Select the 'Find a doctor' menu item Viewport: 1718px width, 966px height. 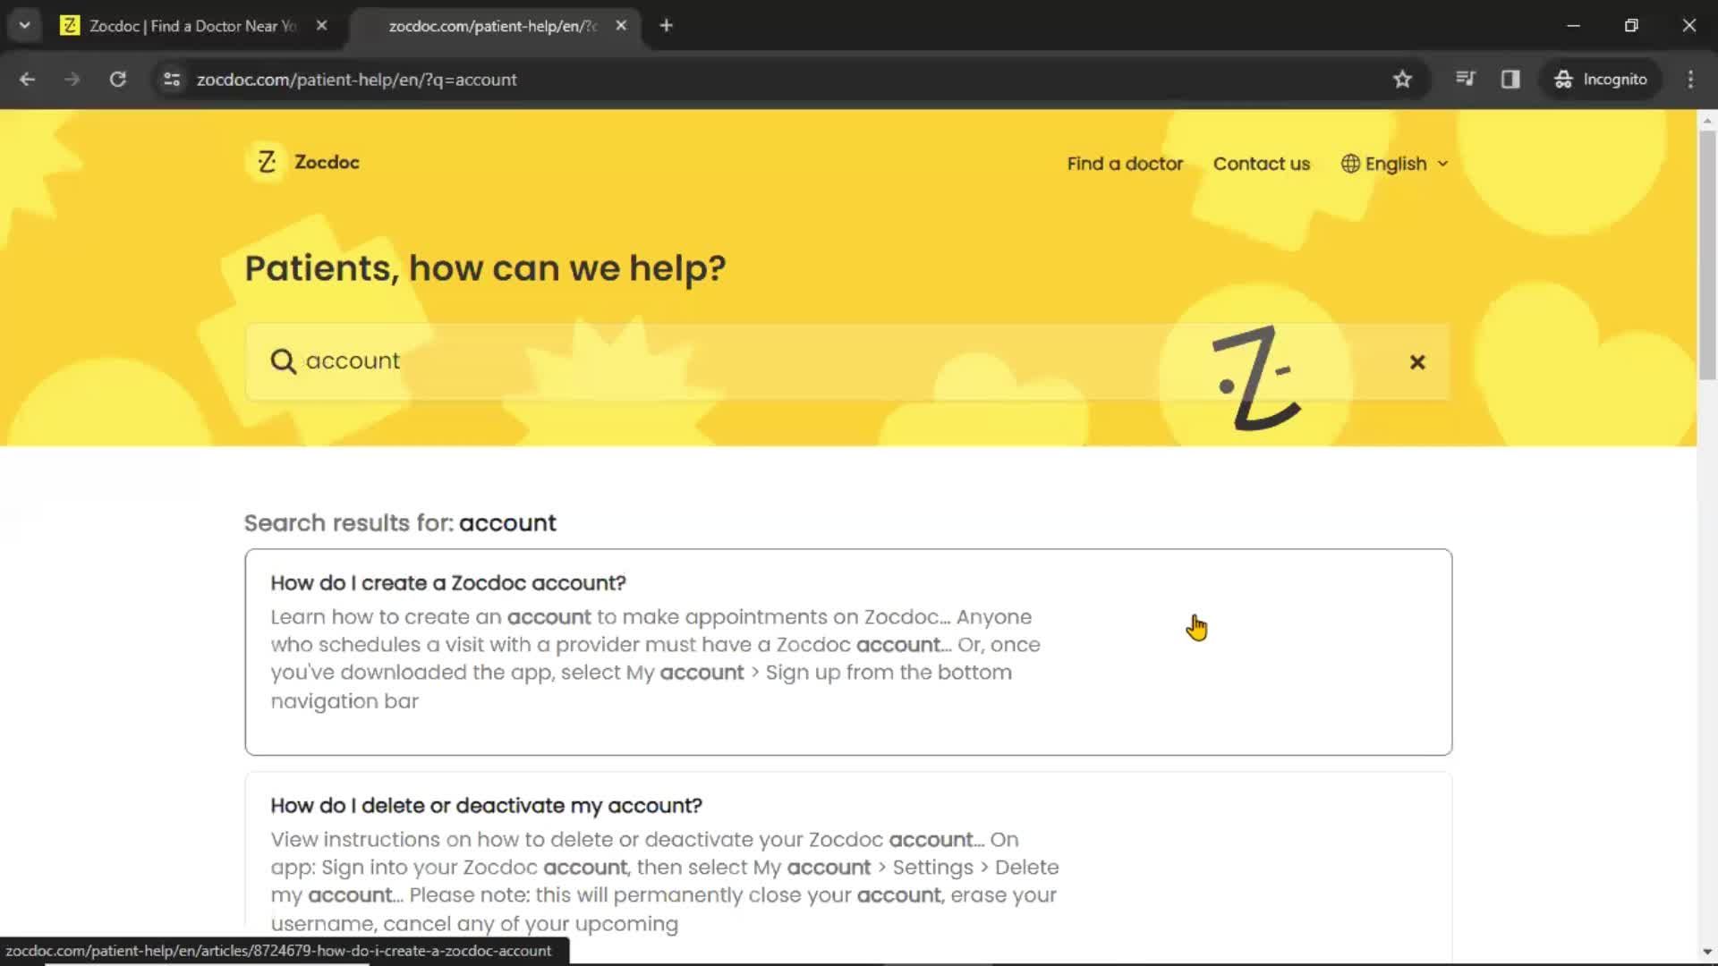[1125, 164]
